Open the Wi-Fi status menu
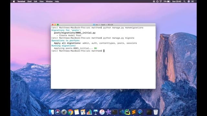The width and height of the screenshot is (207, 116). click(x=161, y=1)
